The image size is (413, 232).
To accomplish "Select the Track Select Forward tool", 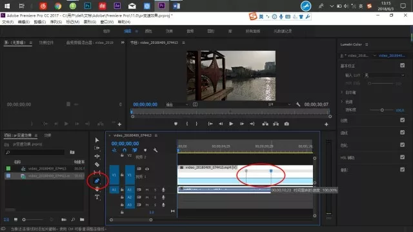I will pyautogui.click(x=97, y=148).
